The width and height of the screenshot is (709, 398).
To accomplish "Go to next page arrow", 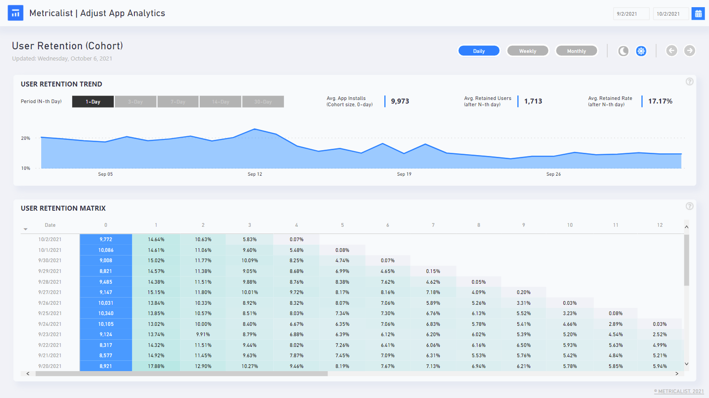I will point(690,51).
